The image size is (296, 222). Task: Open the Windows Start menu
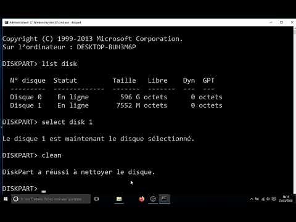(6, 199)
